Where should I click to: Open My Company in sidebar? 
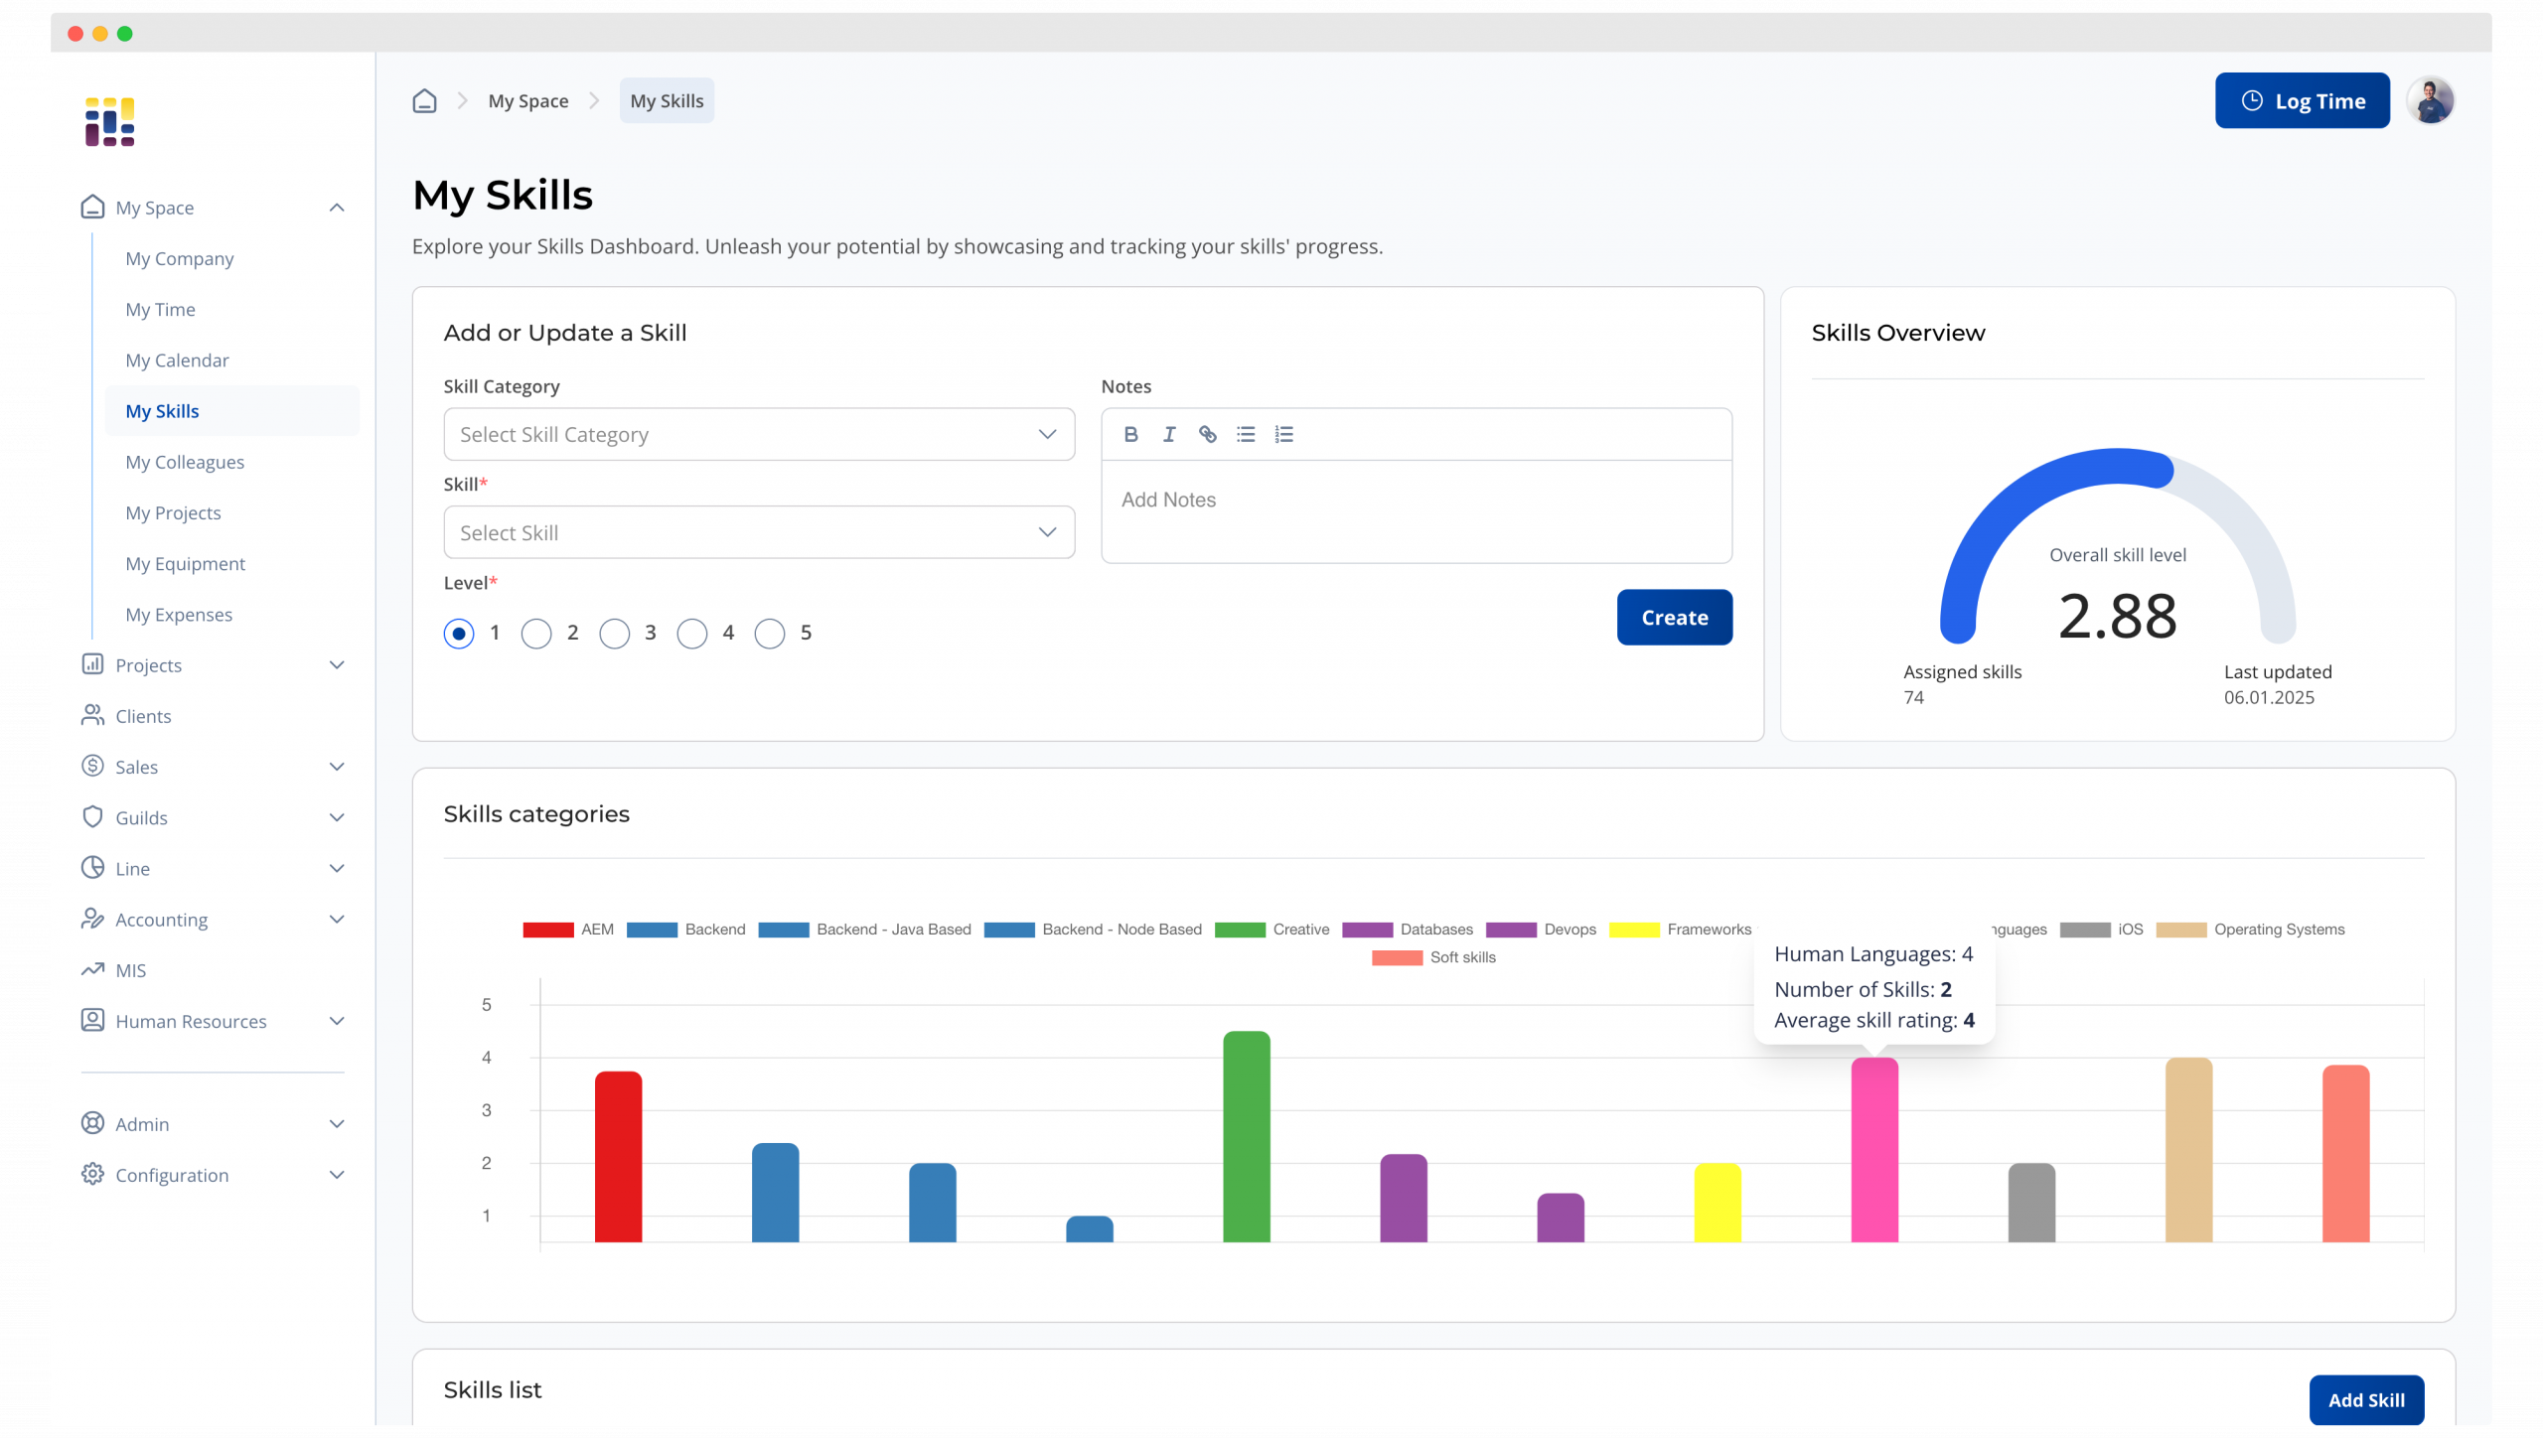tap(180, 258)
